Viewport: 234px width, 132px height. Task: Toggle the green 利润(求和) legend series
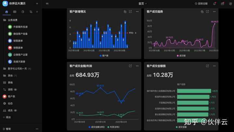[x=113, y=127]
